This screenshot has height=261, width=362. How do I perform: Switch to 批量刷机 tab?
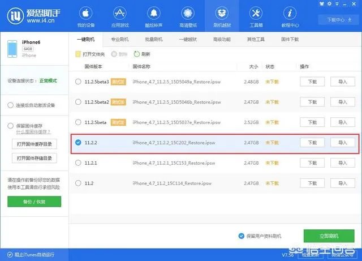coord(154,40)
